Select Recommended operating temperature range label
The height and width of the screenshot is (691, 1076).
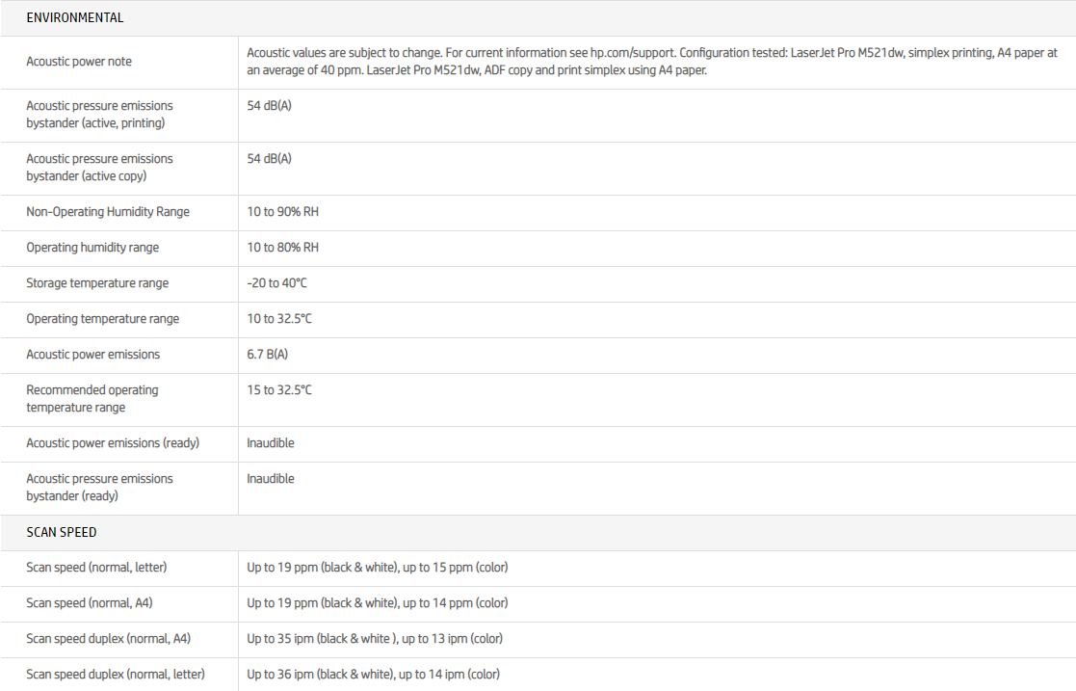pos(92,399)
